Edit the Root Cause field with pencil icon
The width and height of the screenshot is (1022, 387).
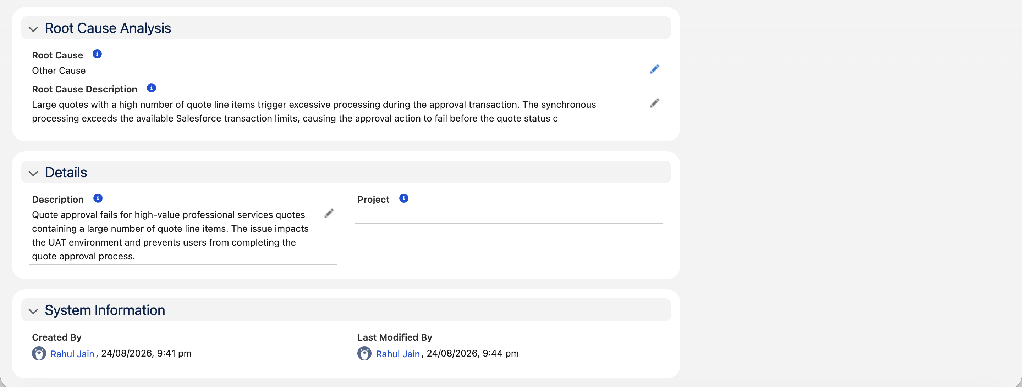[654, 69]
